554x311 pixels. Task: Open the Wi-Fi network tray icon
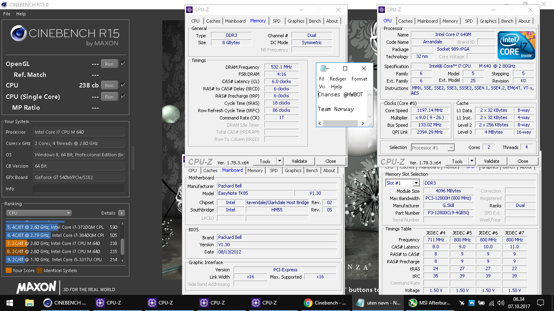click(492, 303)
